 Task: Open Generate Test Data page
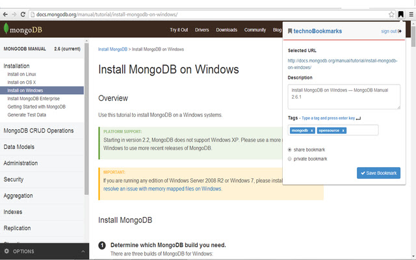click(x=27, y=115)
